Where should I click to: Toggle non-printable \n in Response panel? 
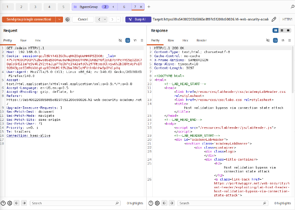coord(282,40)
